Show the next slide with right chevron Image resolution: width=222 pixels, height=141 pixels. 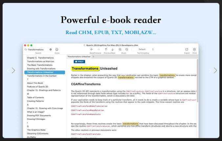[x=215, y=70]
